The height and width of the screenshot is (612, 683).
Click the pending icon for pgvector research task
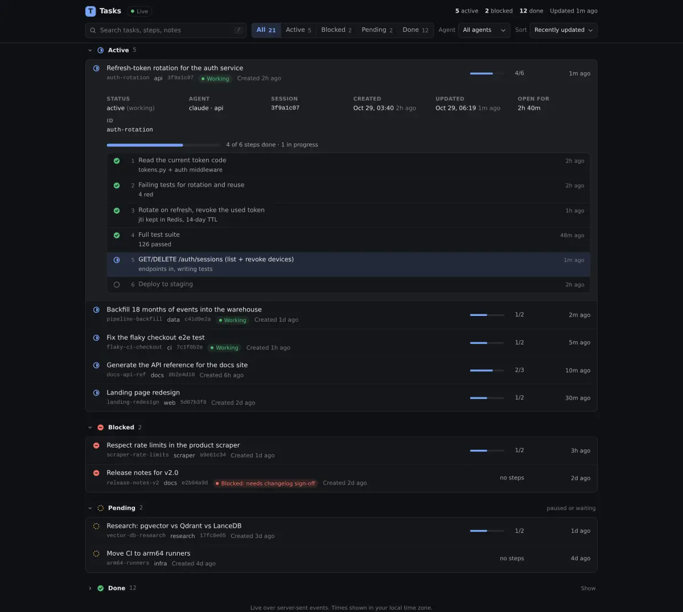96,526
